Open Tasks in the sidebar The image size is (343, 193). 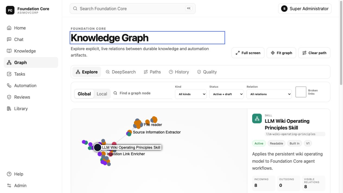tap(31, 74)
